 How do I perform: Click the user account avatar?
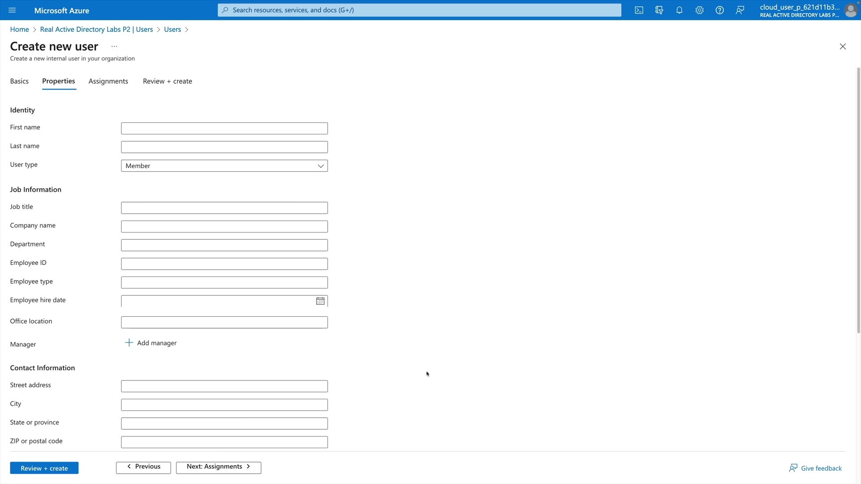click(850, 10)
